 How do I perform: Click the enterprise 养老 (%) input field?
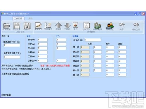43,40
